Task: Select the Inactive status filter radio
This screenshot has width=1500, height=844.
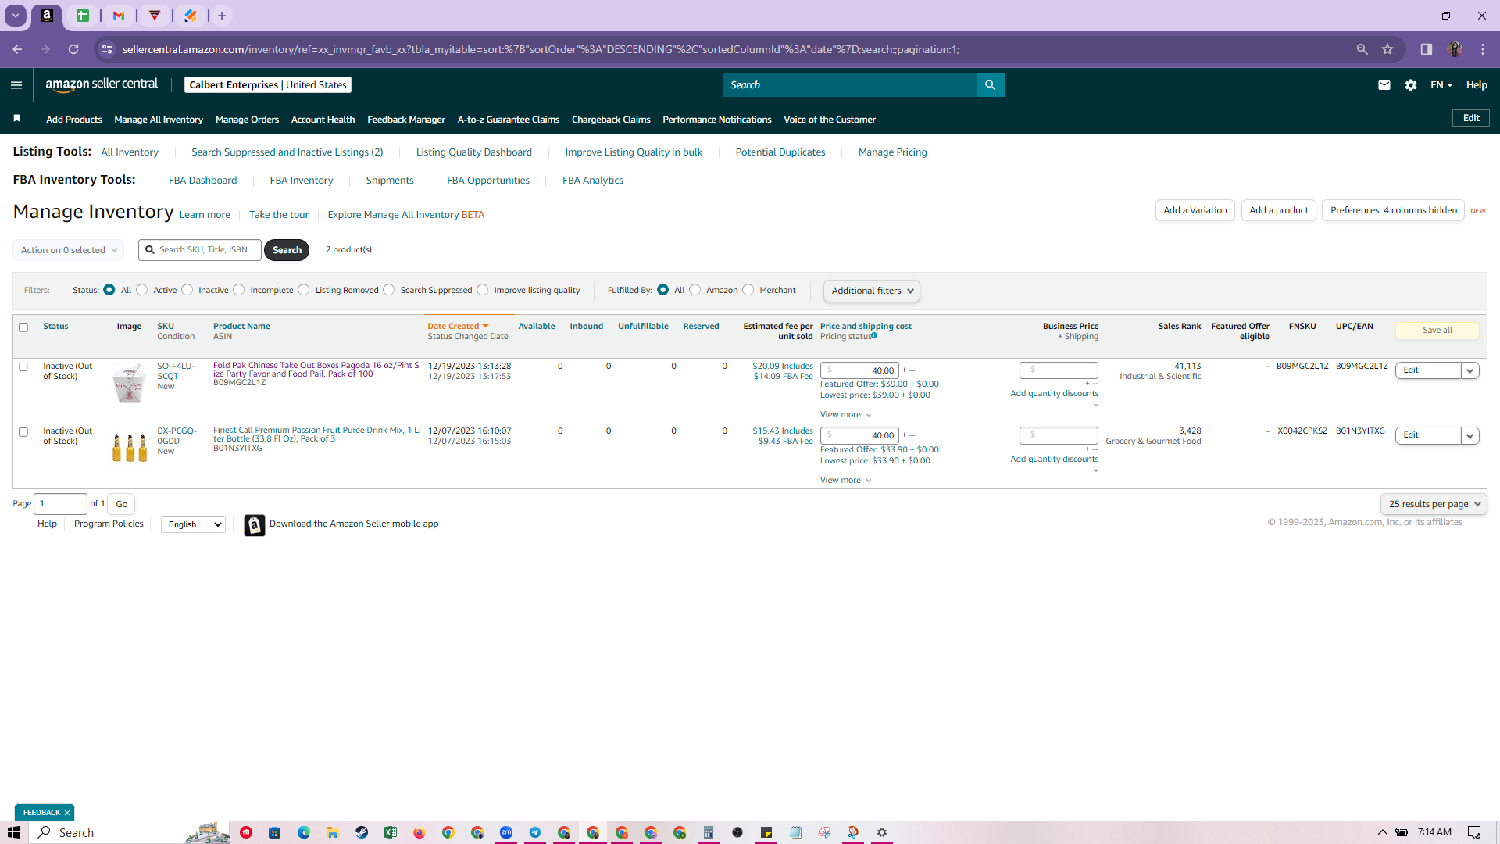Action: (x=187, y=290)
